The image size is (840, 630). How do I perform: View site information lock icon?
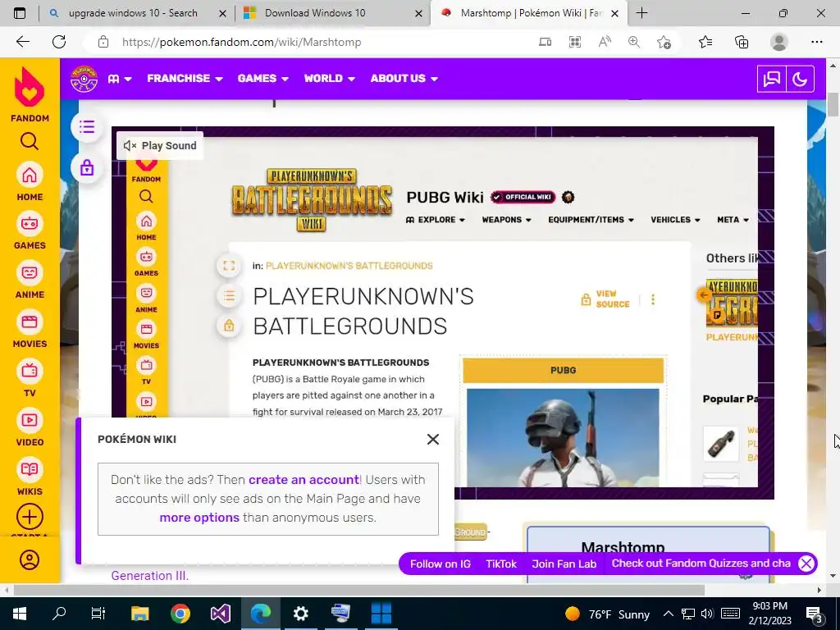103,42
